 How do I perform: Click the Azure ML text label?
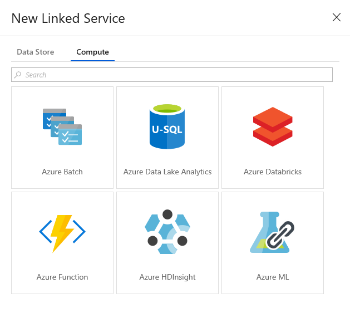click(273, 277)
